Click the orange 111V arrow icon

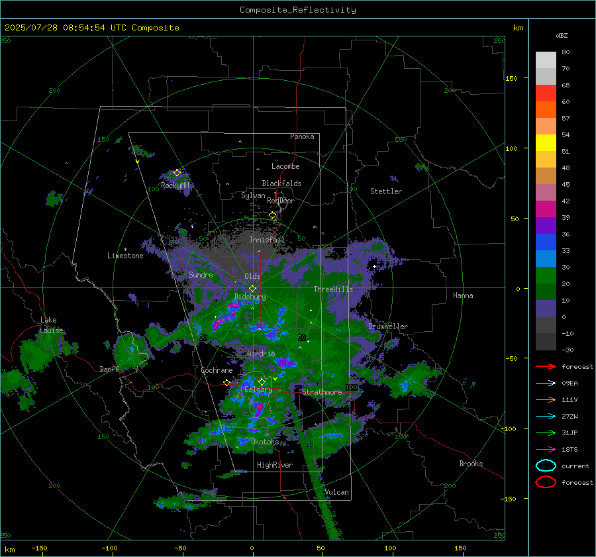tap(546, 399)
